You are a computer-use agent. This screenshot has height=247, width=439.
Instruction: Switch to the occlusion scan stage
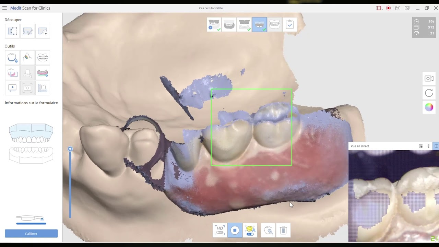click(274, 25)
